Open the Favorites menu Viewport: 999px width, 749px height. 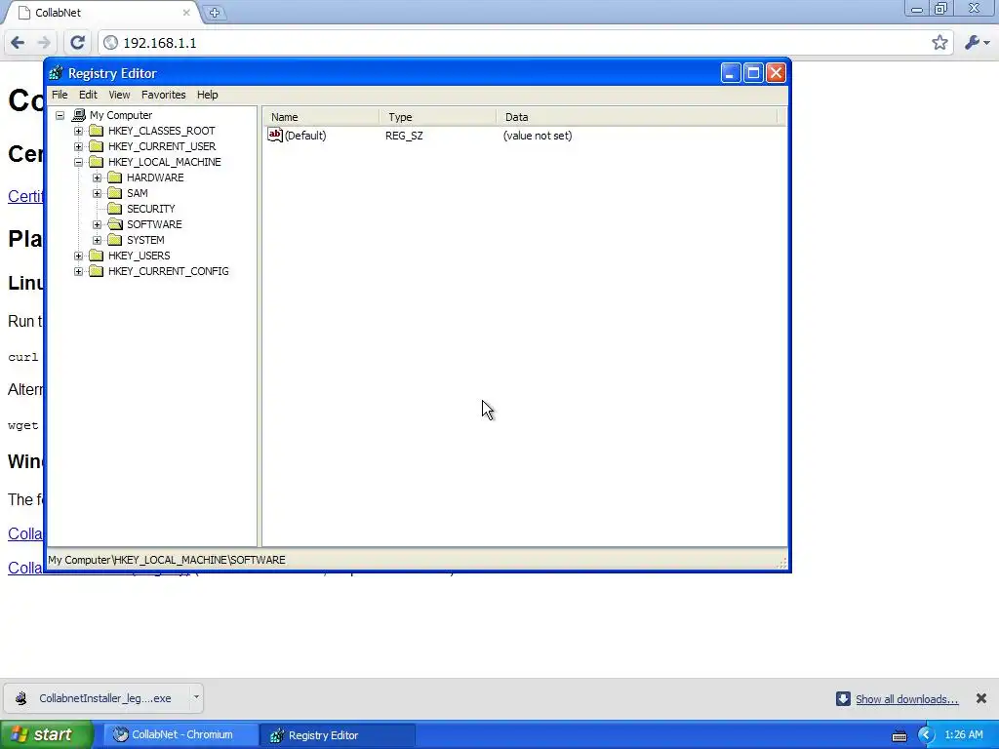coord(164,95)
